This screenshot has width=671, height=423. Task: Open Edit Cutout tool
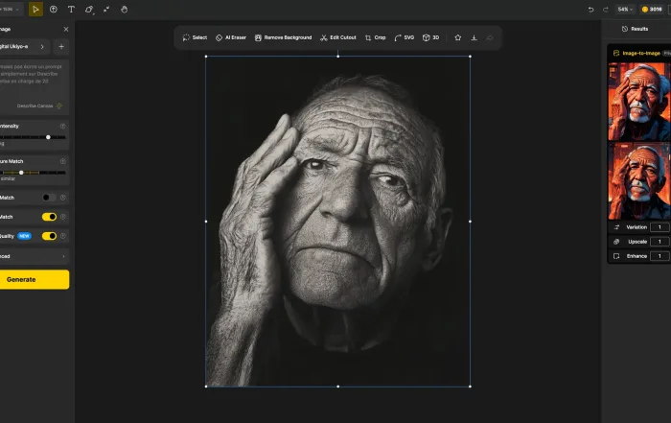[338, 37]
